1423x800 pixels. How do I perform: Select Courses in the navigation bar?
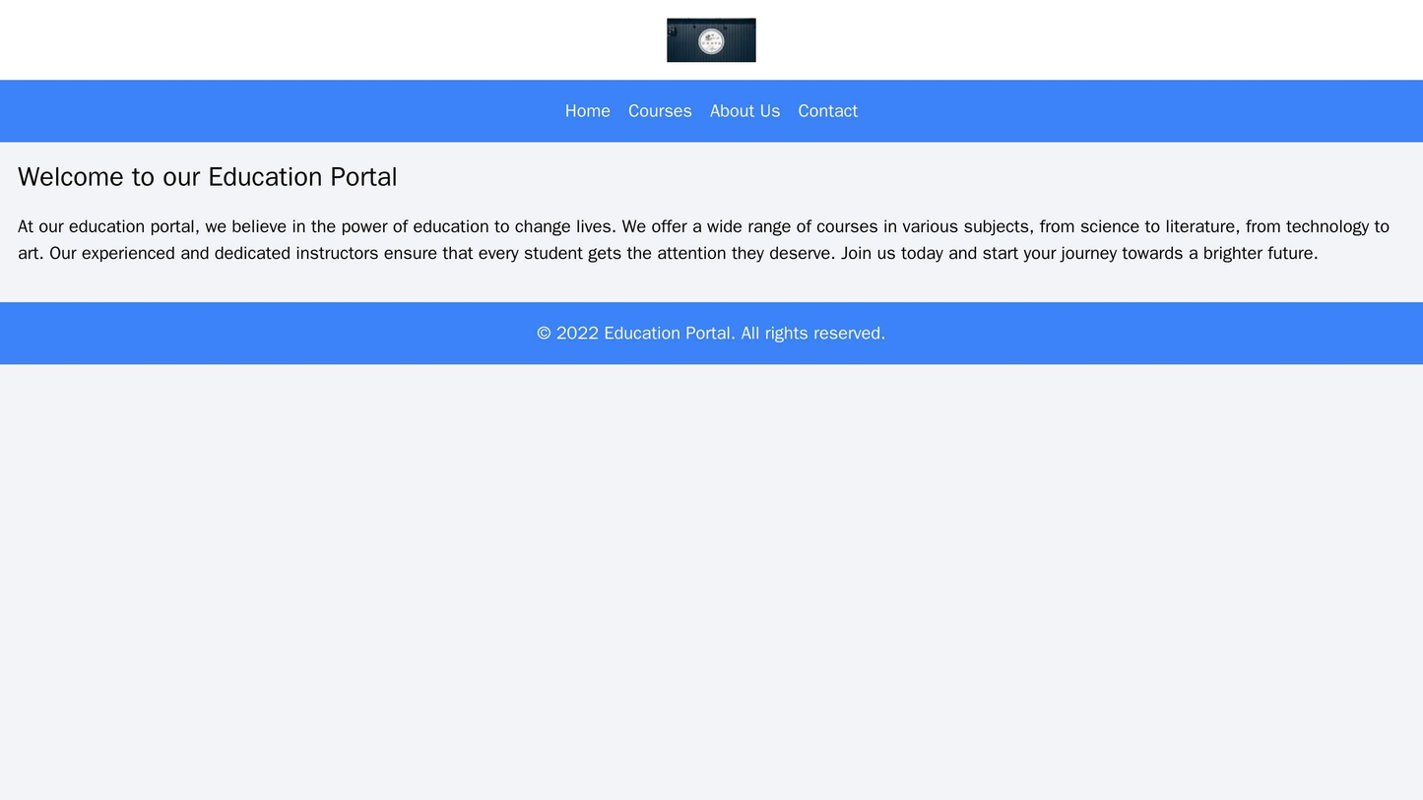(x=659, y=110)
